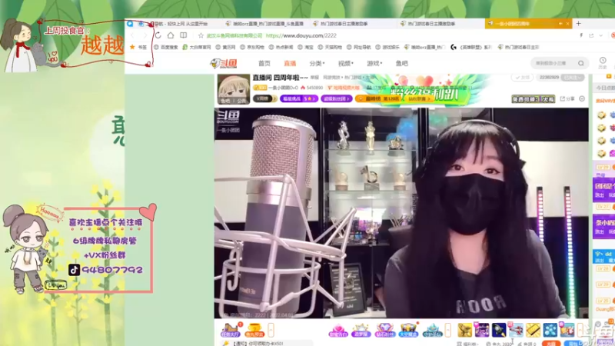
Task: Click the 分享 share button
Action: [x=567, y=99]
